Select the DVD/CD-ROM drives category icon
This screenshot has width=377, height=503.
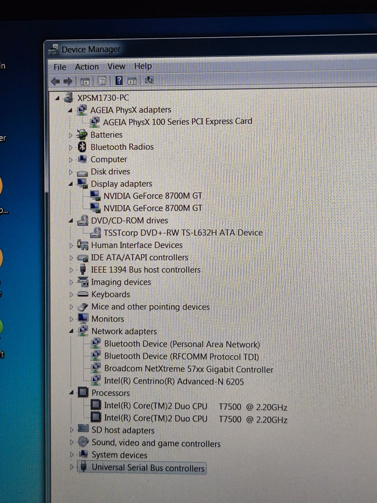click(82, 220)
